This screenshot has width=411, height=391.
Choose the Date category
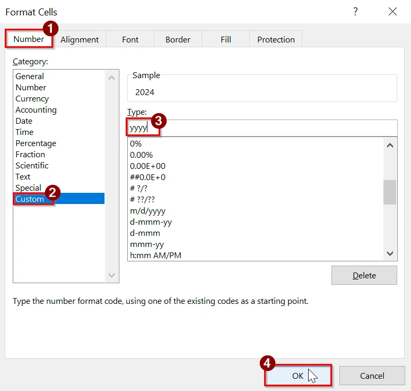tap(24, 121)
